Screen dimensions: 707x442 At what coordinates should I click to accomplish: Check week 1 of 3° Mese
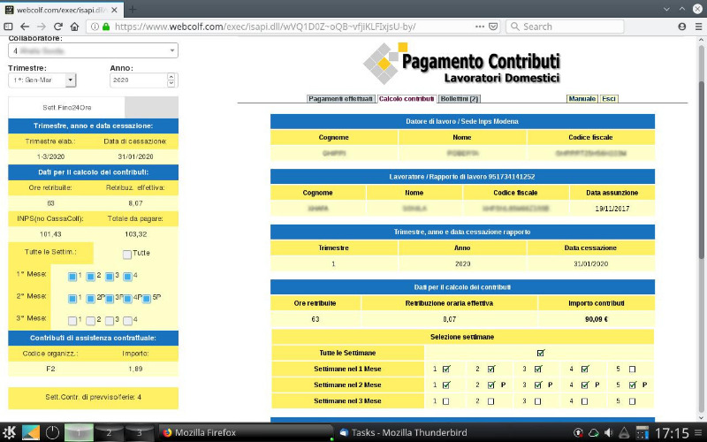tap(72, 320)
